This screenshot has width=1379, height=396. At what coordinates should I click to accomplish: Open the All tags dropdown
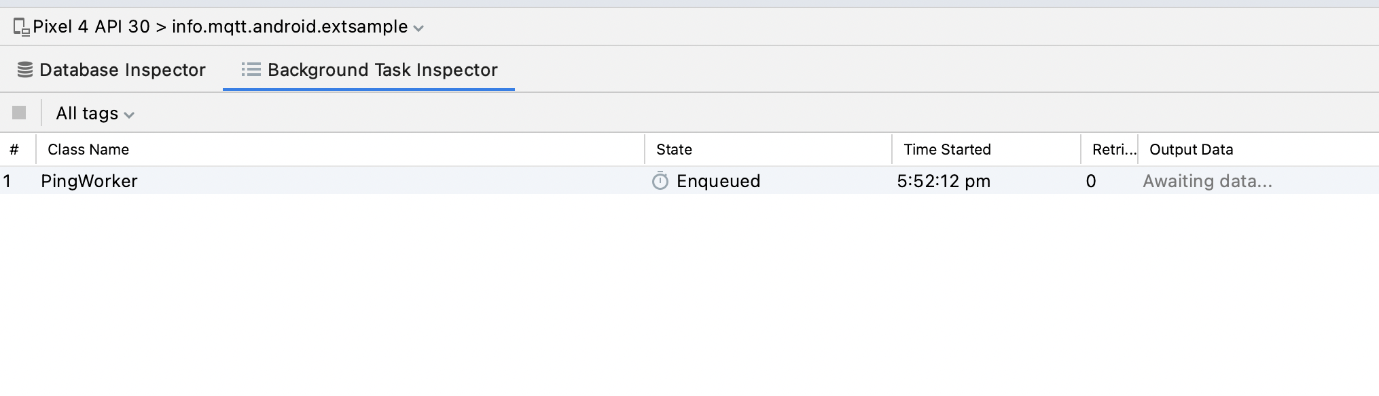[94, 113]
